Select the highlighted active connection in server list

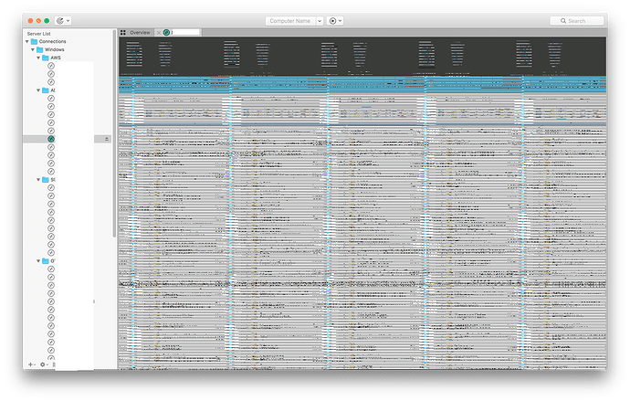(x=52, y=139)
